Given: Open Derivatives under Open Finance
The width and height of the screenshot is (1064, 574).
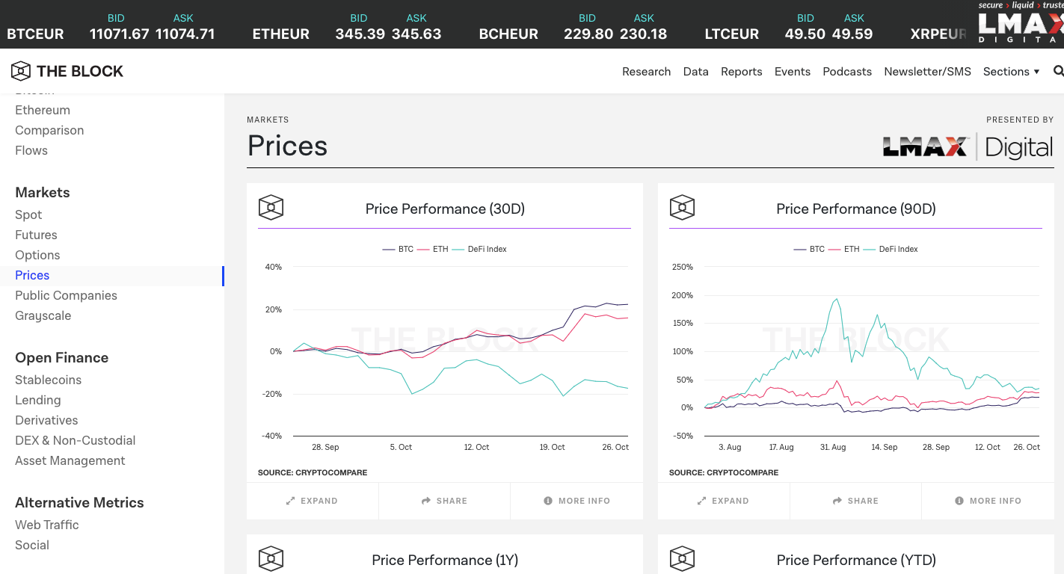Looking at the screenshot, I should pos(46,420).
